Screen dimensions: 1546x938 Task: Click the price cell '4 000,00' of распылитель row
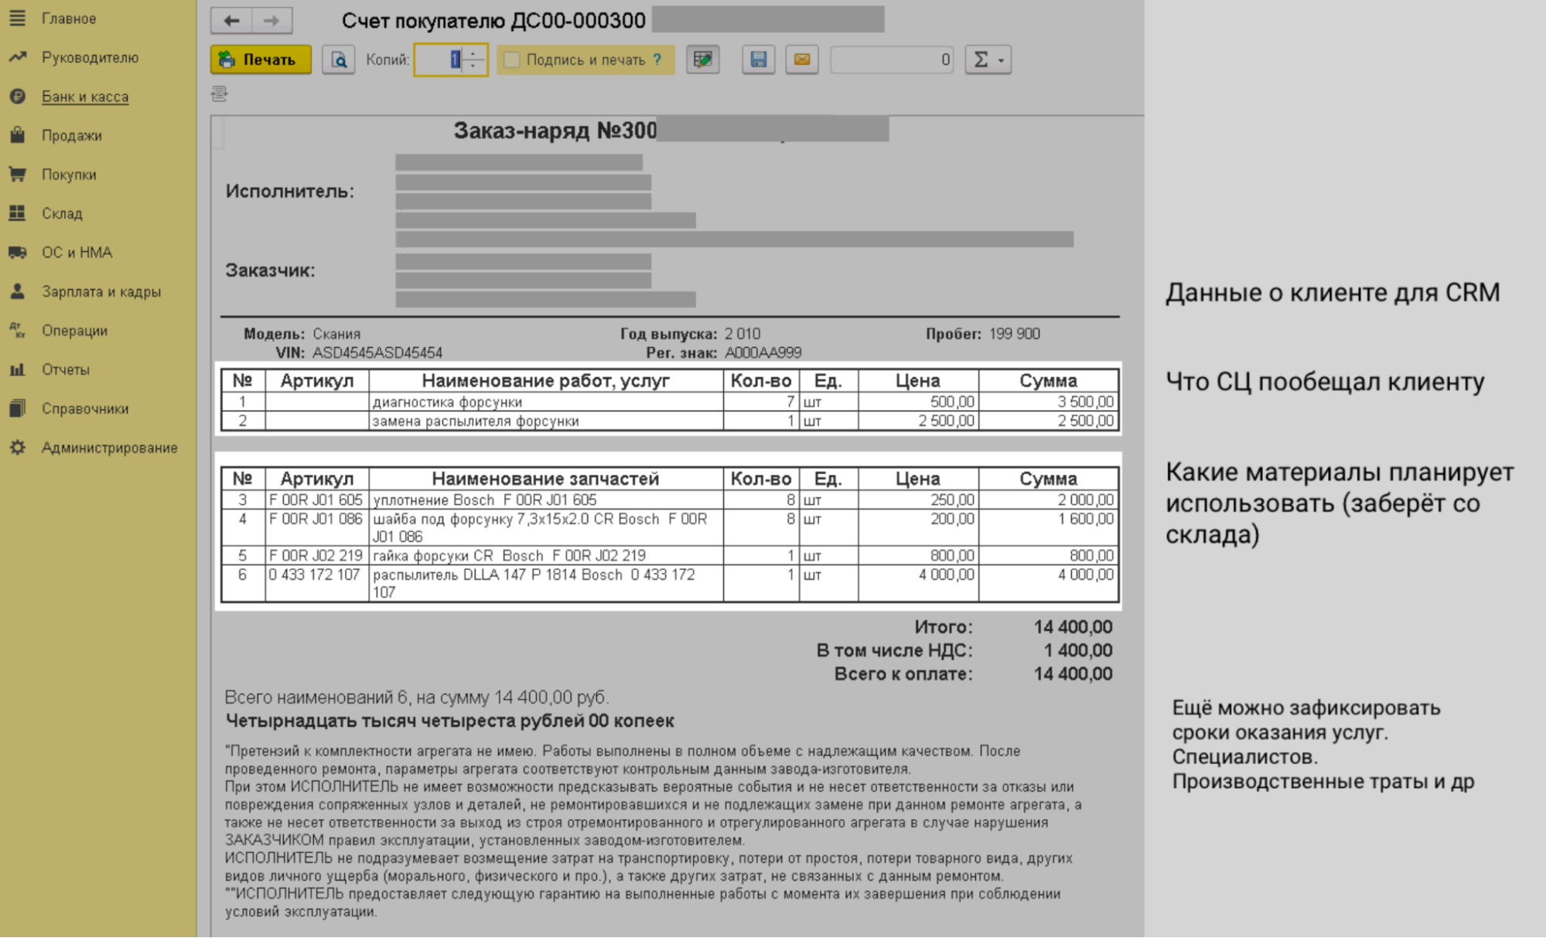click(918, 584)
